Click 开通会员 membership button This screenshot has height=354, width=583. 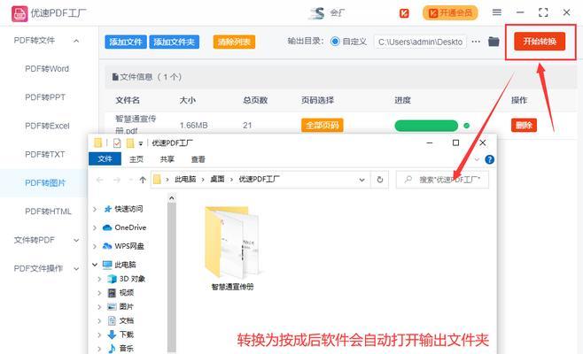tap(450, 13)
